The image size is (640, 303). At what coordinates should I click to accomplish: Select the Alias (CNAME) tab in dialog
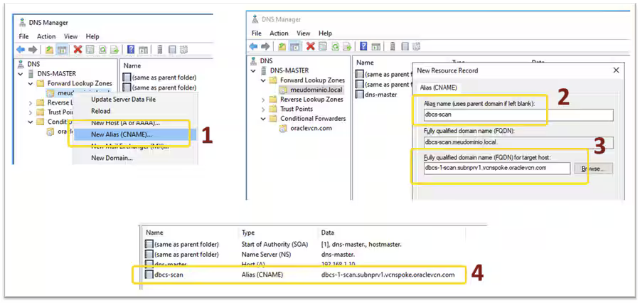(439, 87)
